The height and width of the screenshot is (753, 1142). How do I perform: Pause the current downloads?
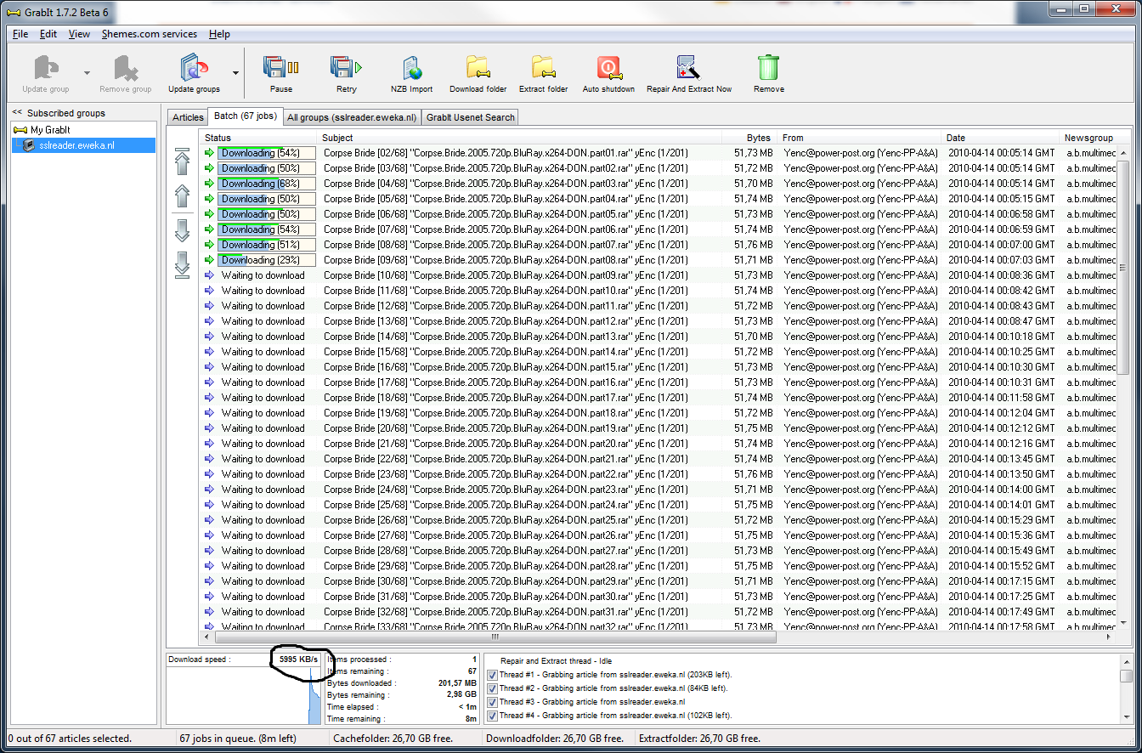pos(280,74)
